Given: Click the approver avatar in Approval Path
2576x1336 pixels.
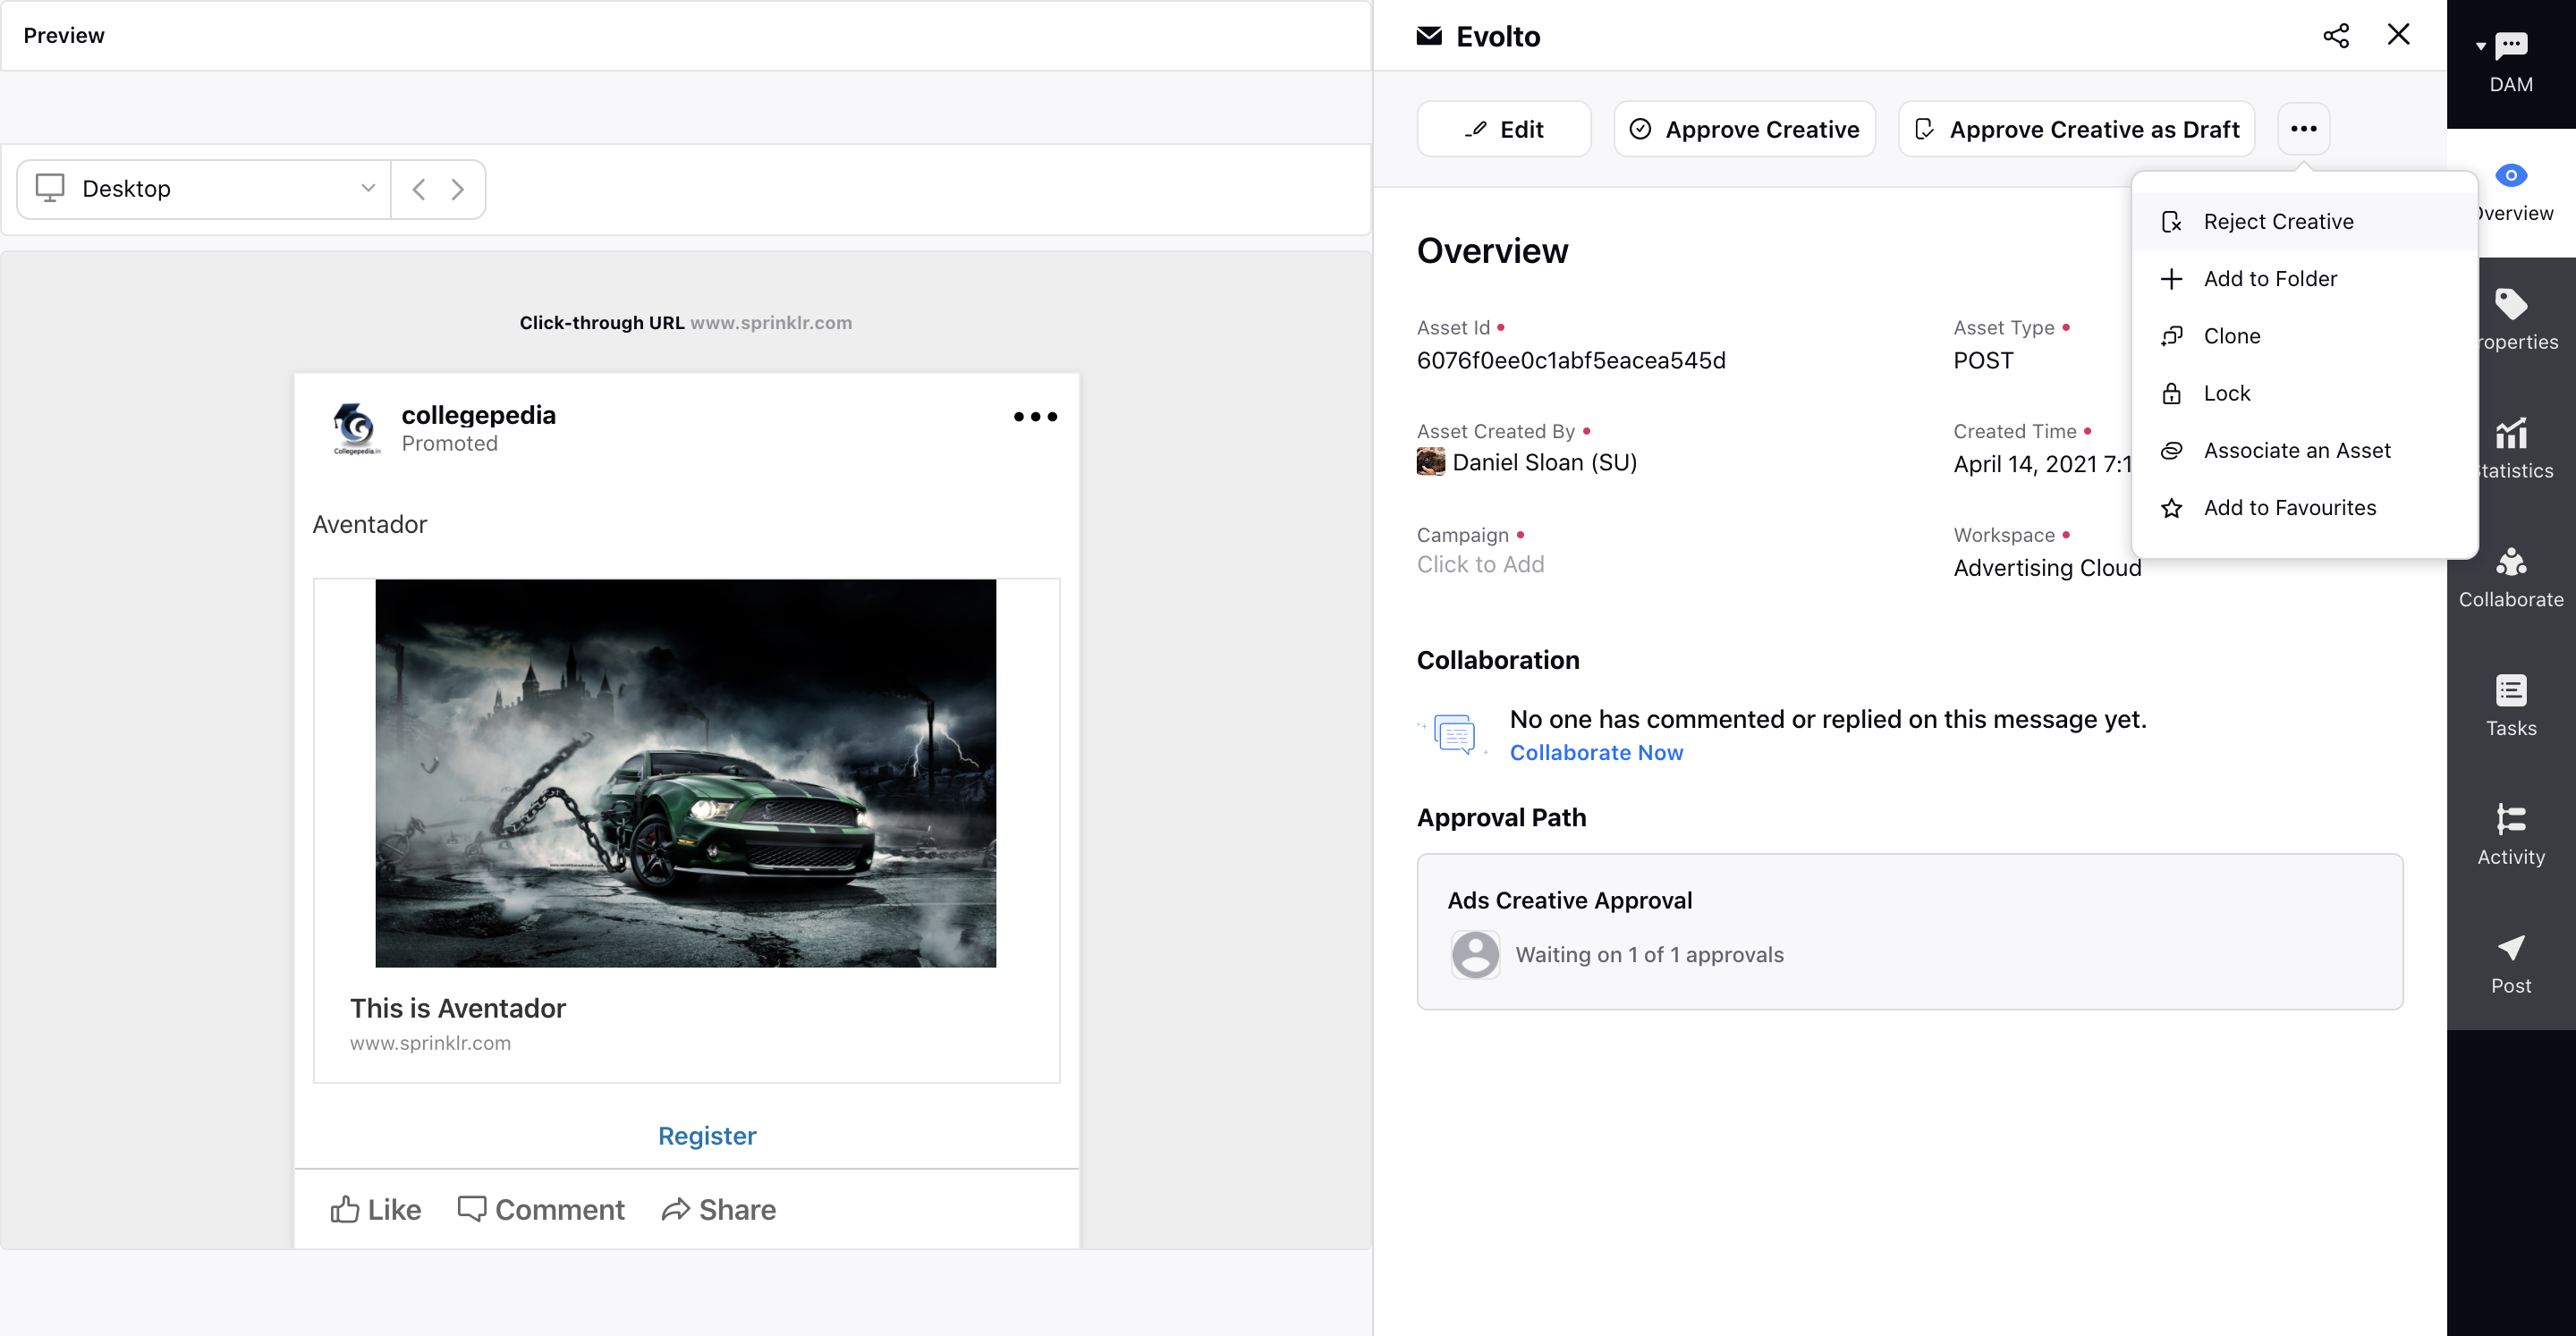Looking at the screenshot, I should click(x=1475, y=955).
